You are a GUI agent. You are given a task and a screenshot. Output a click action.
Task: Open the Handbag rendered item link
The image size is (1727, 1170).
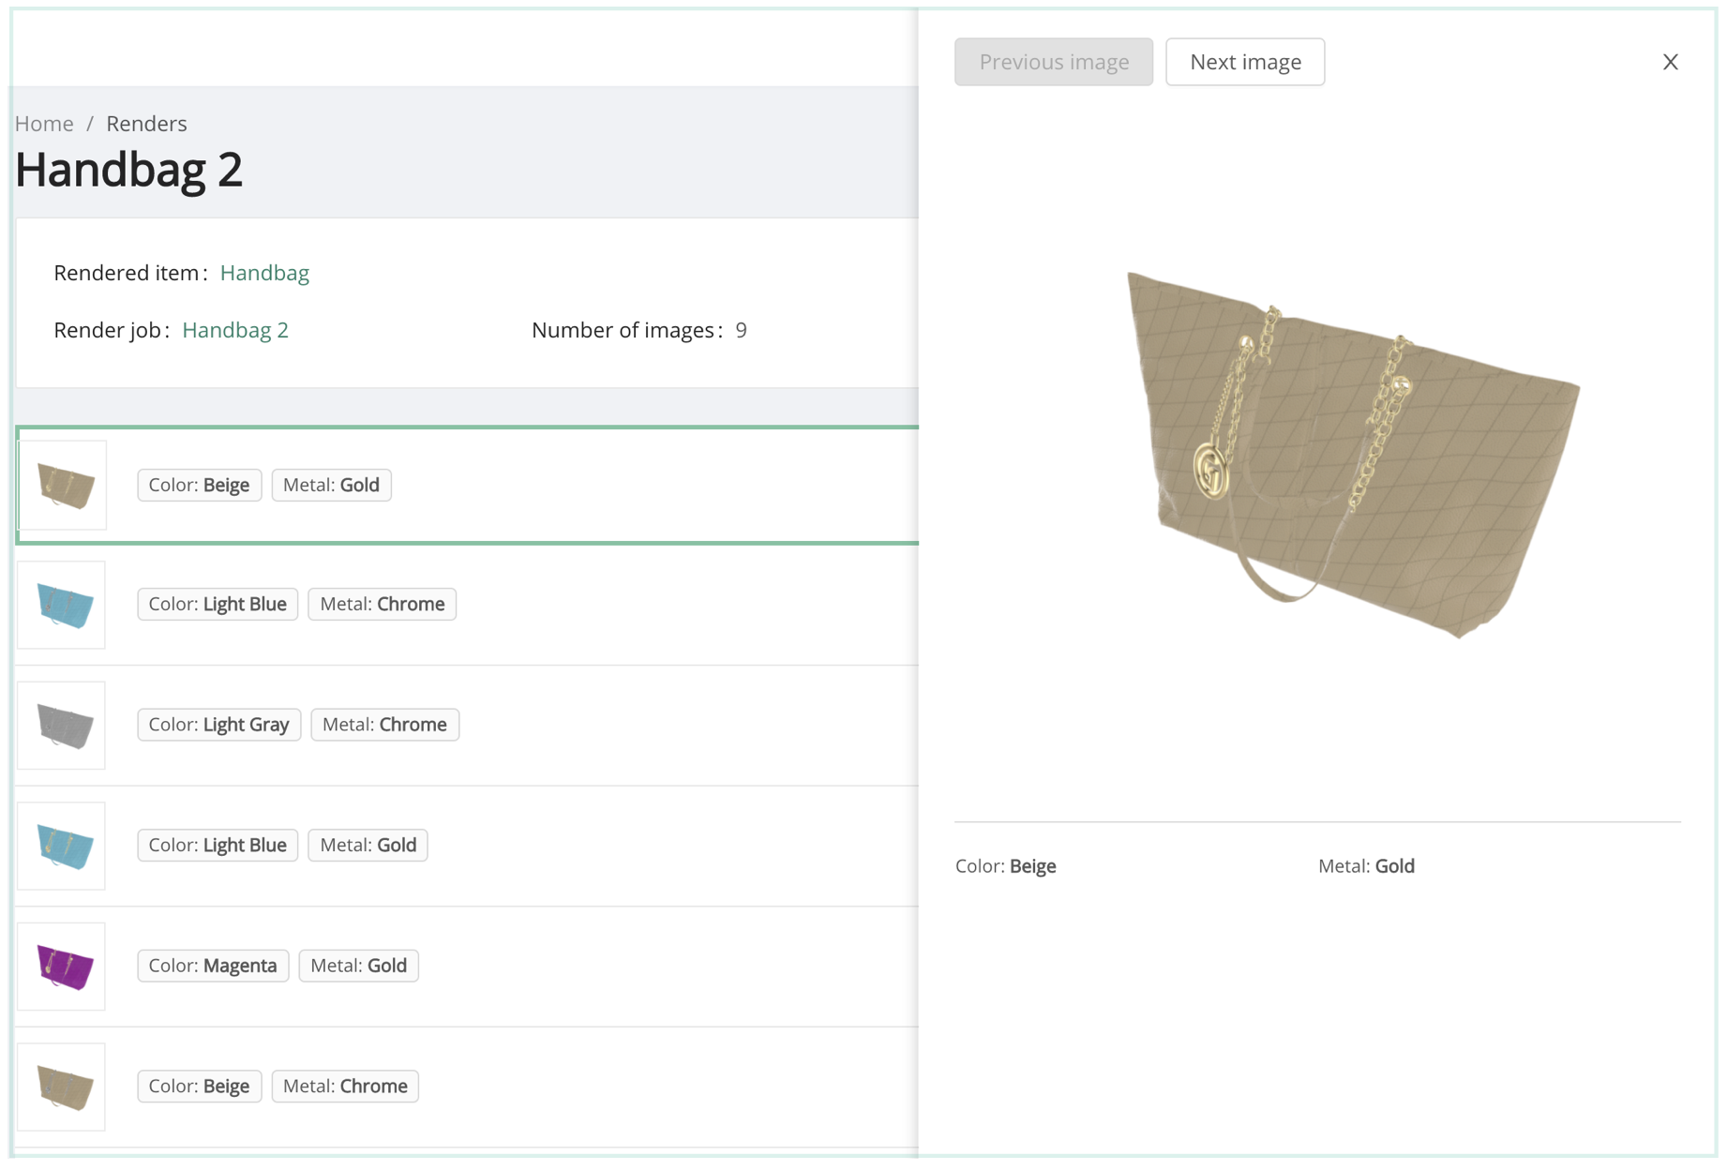[x=264, y=273]
